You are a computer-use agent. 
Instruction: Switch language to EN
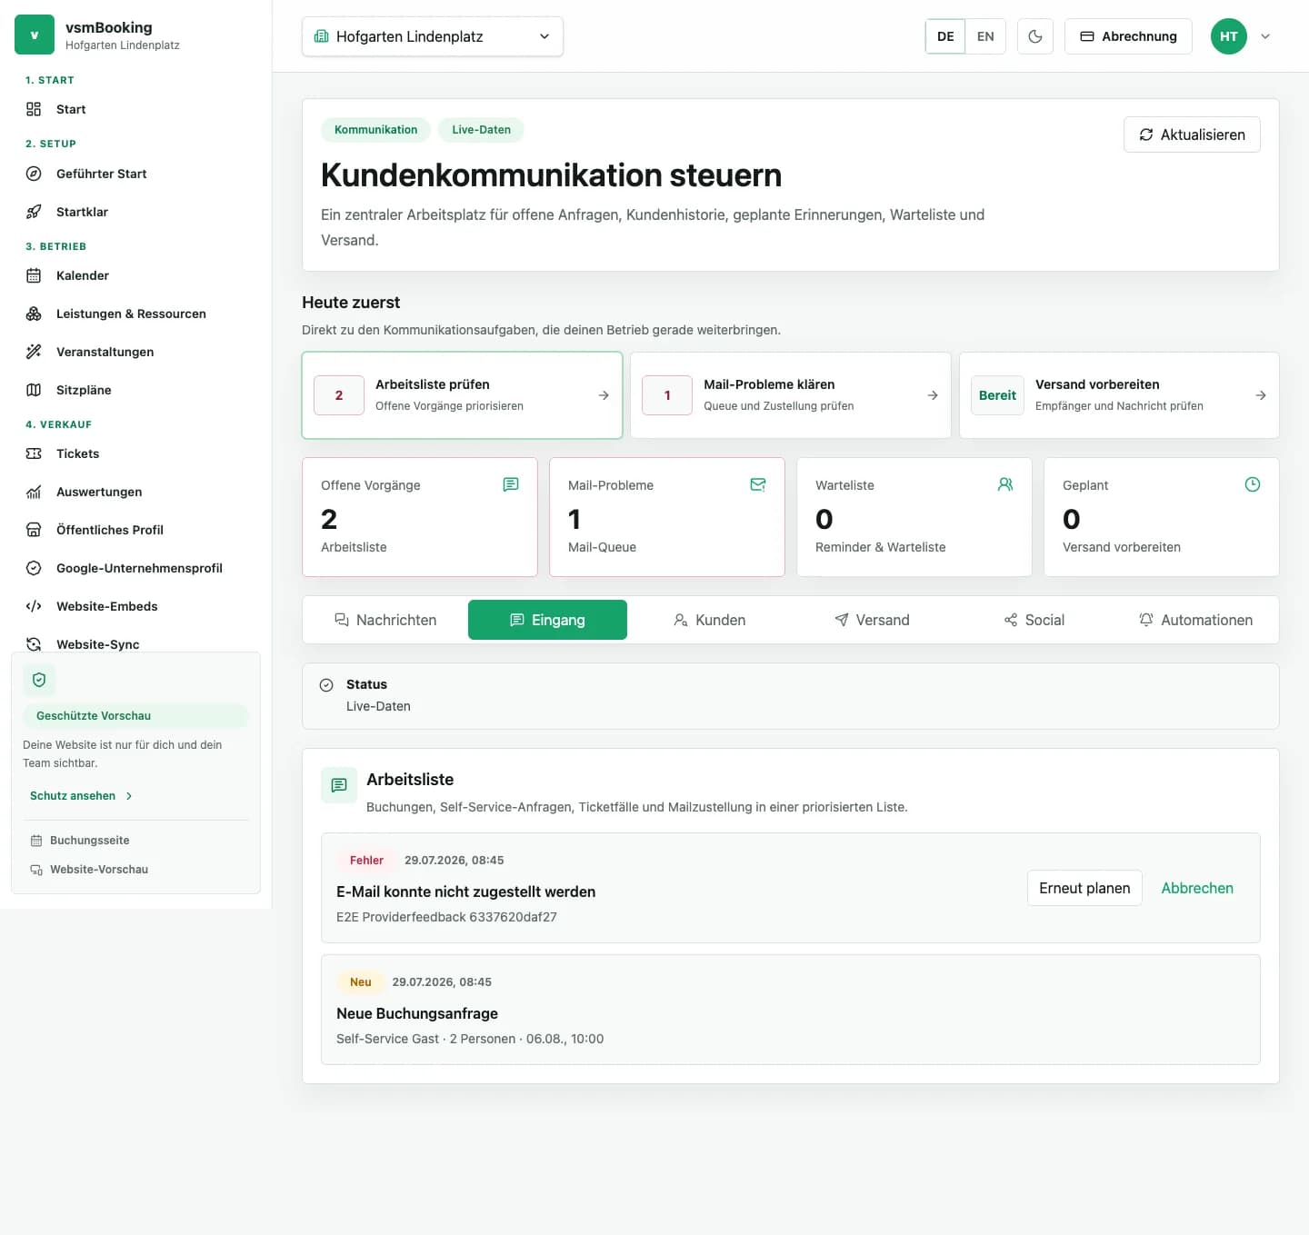coord(985,36)
